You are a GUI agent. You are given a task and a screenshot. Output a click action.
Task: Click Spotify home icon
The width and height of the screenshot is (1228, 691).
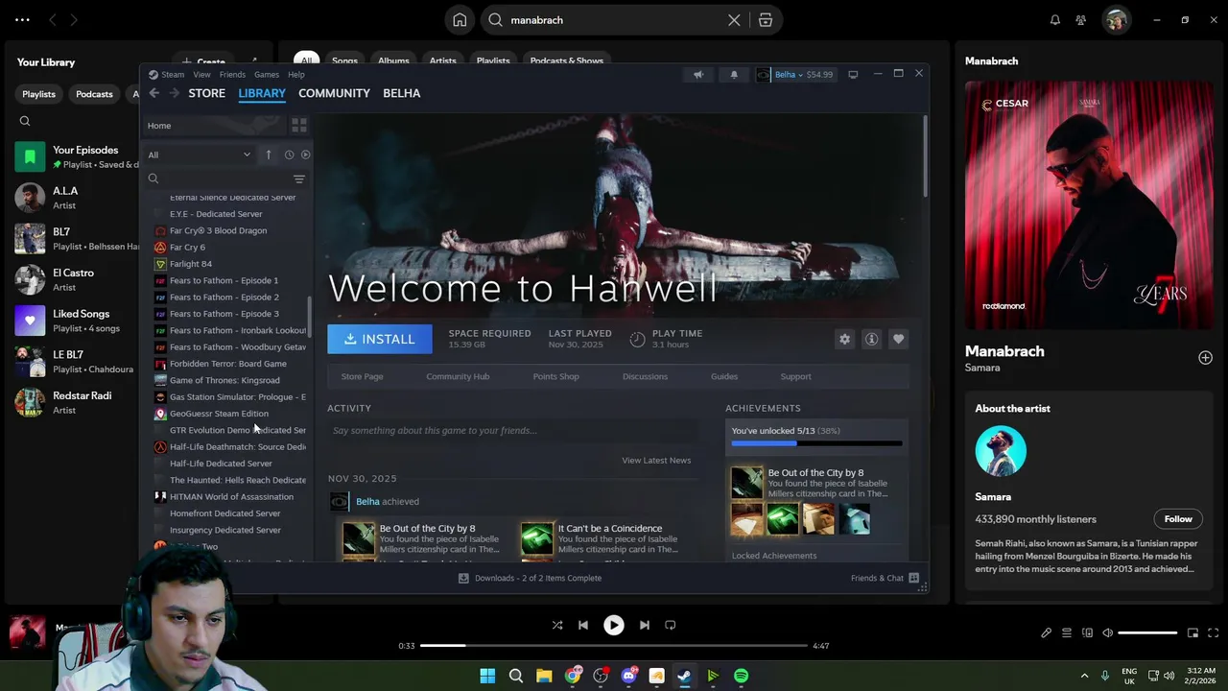(x=460, y=20)
